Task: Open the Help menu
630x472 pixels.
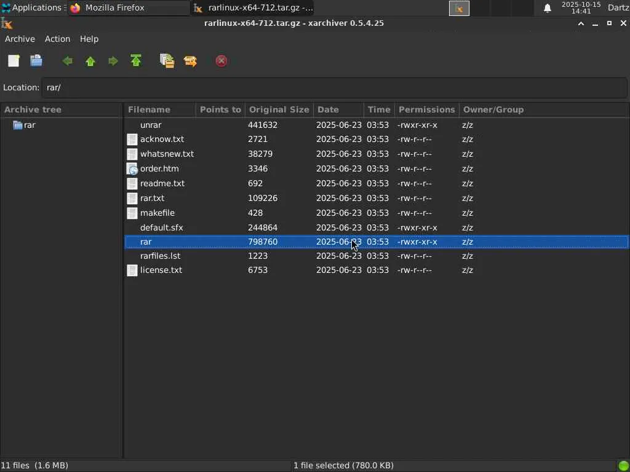Action: pyautogui.click(x=89, y=39)
